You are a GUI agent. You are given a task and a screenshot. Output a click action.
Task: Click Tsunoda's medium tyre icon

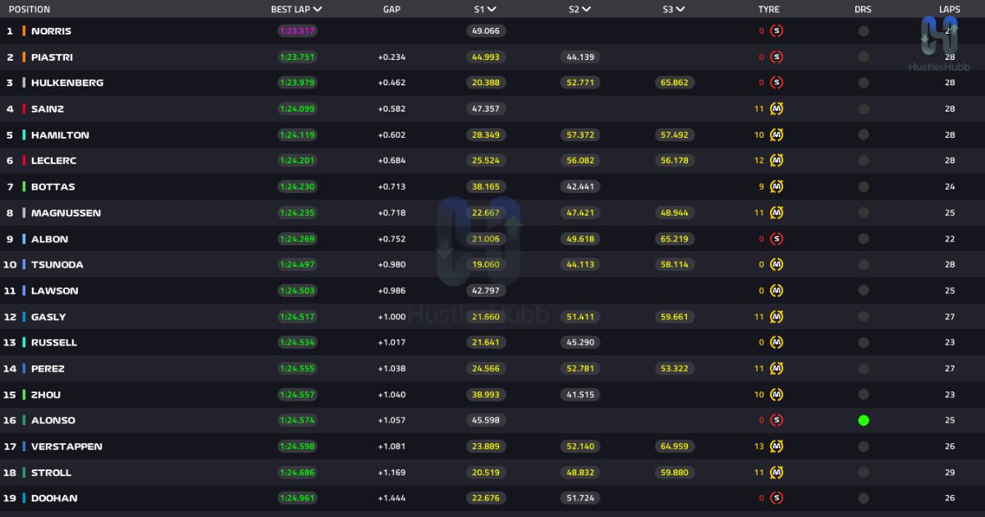pyautogui.click(x=777, y=265)
